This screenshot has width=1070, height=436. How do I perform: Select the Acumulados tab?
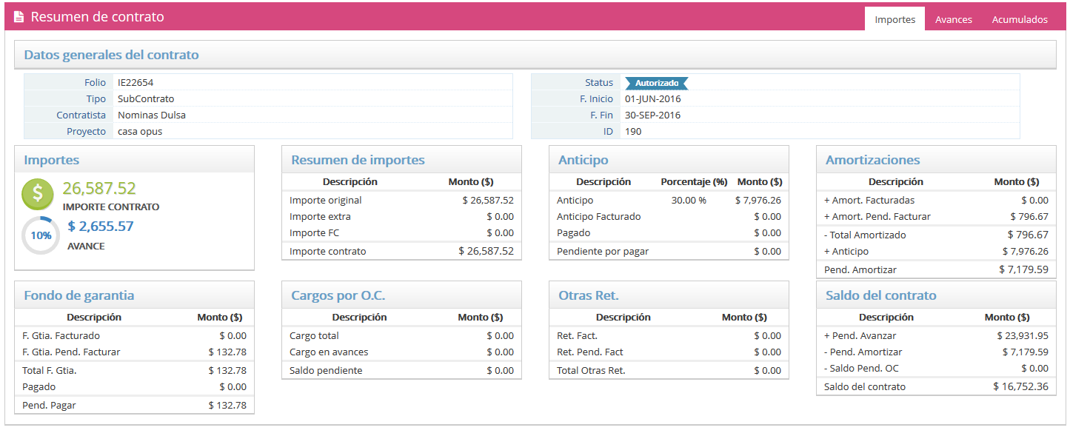click(1020, 19)
